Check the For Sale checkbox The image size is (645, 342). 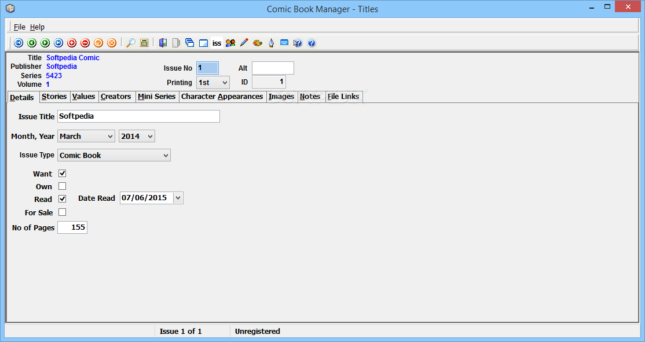[x=62, y=212]
